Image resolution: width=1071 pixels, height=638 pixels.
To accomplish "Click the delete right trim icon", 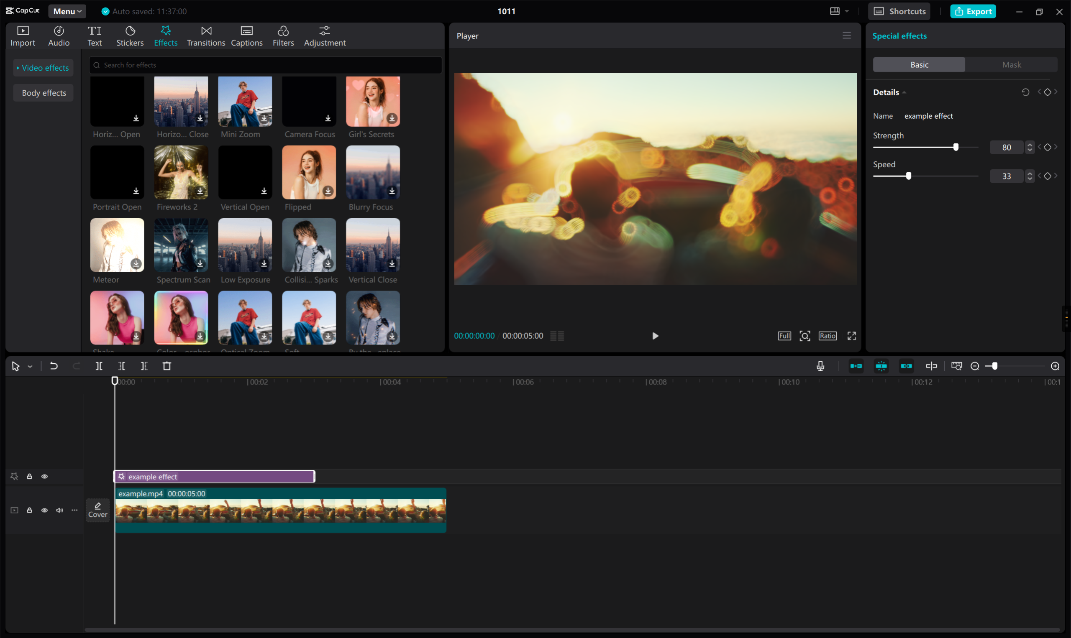I will pos(144,366).
